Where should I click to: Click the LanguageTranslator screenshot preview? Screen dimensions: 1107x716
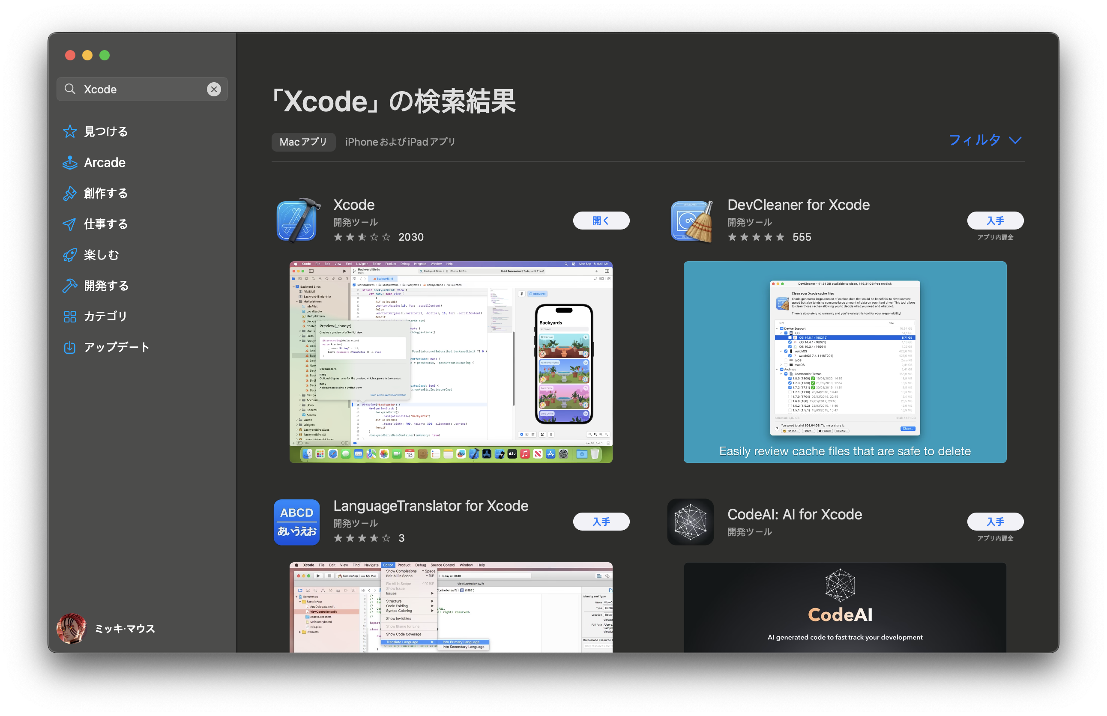coord(451,607)
